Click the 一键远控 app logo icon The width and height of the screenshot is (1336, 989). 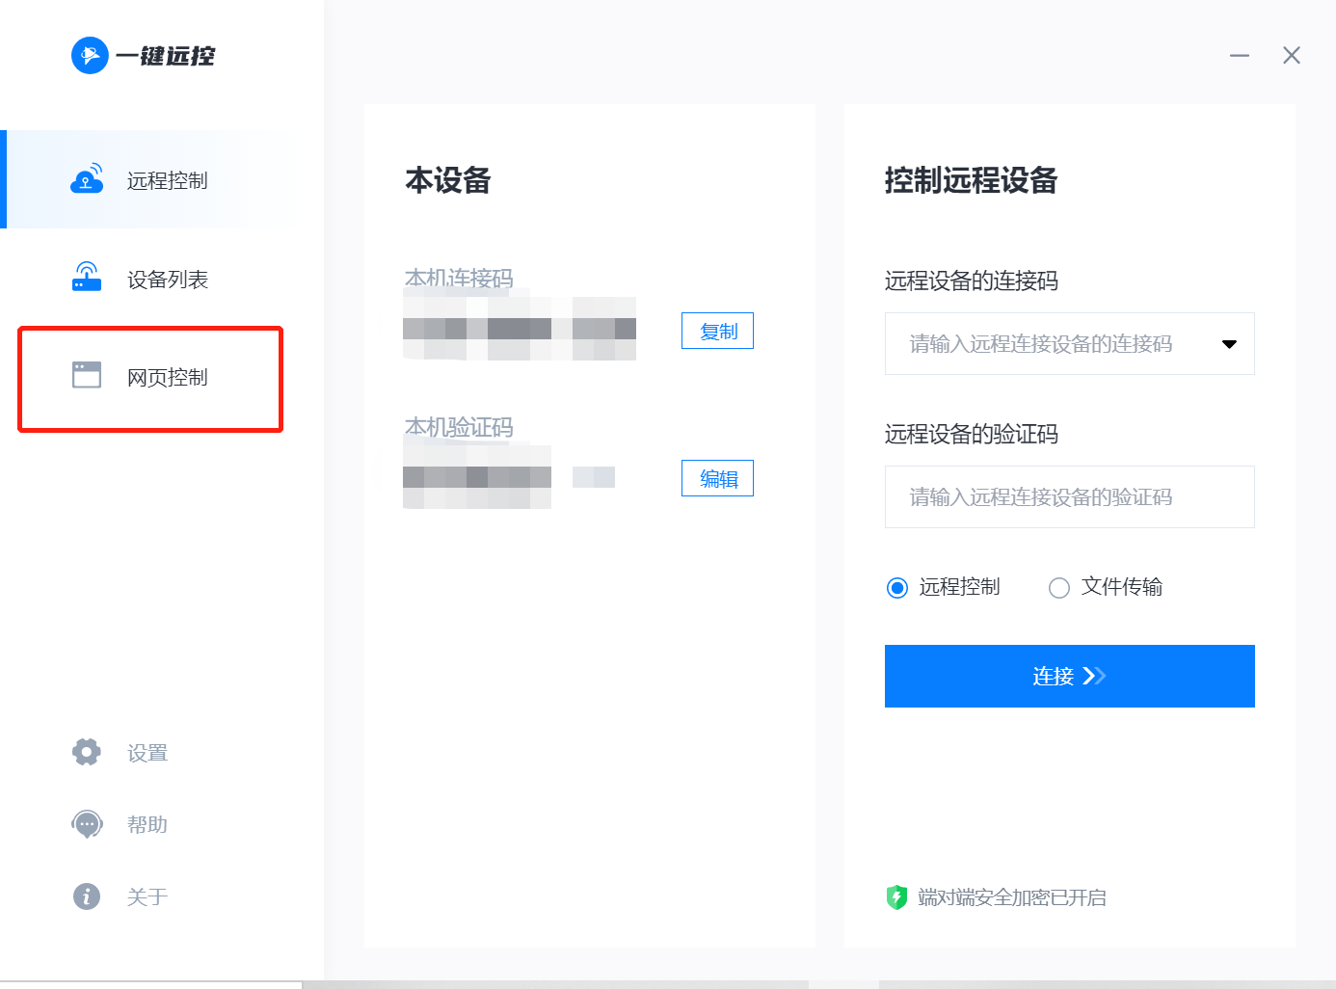pos(90,55)
